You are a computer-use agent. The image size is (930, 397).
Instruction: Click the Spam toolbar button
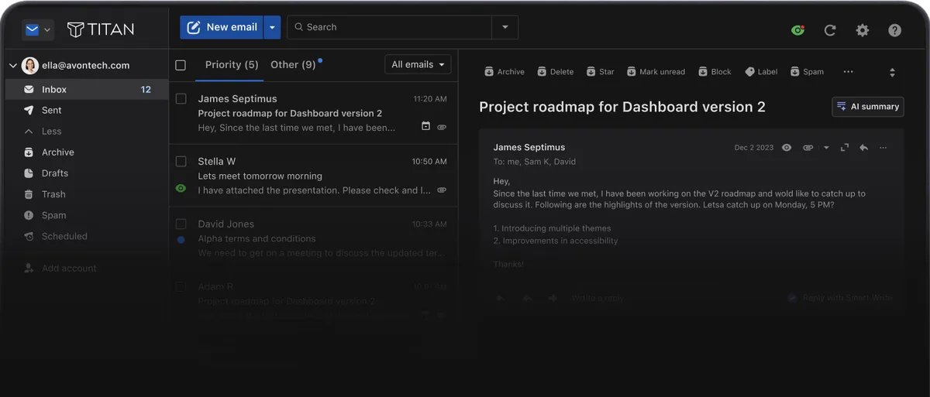tap(807, 71)
